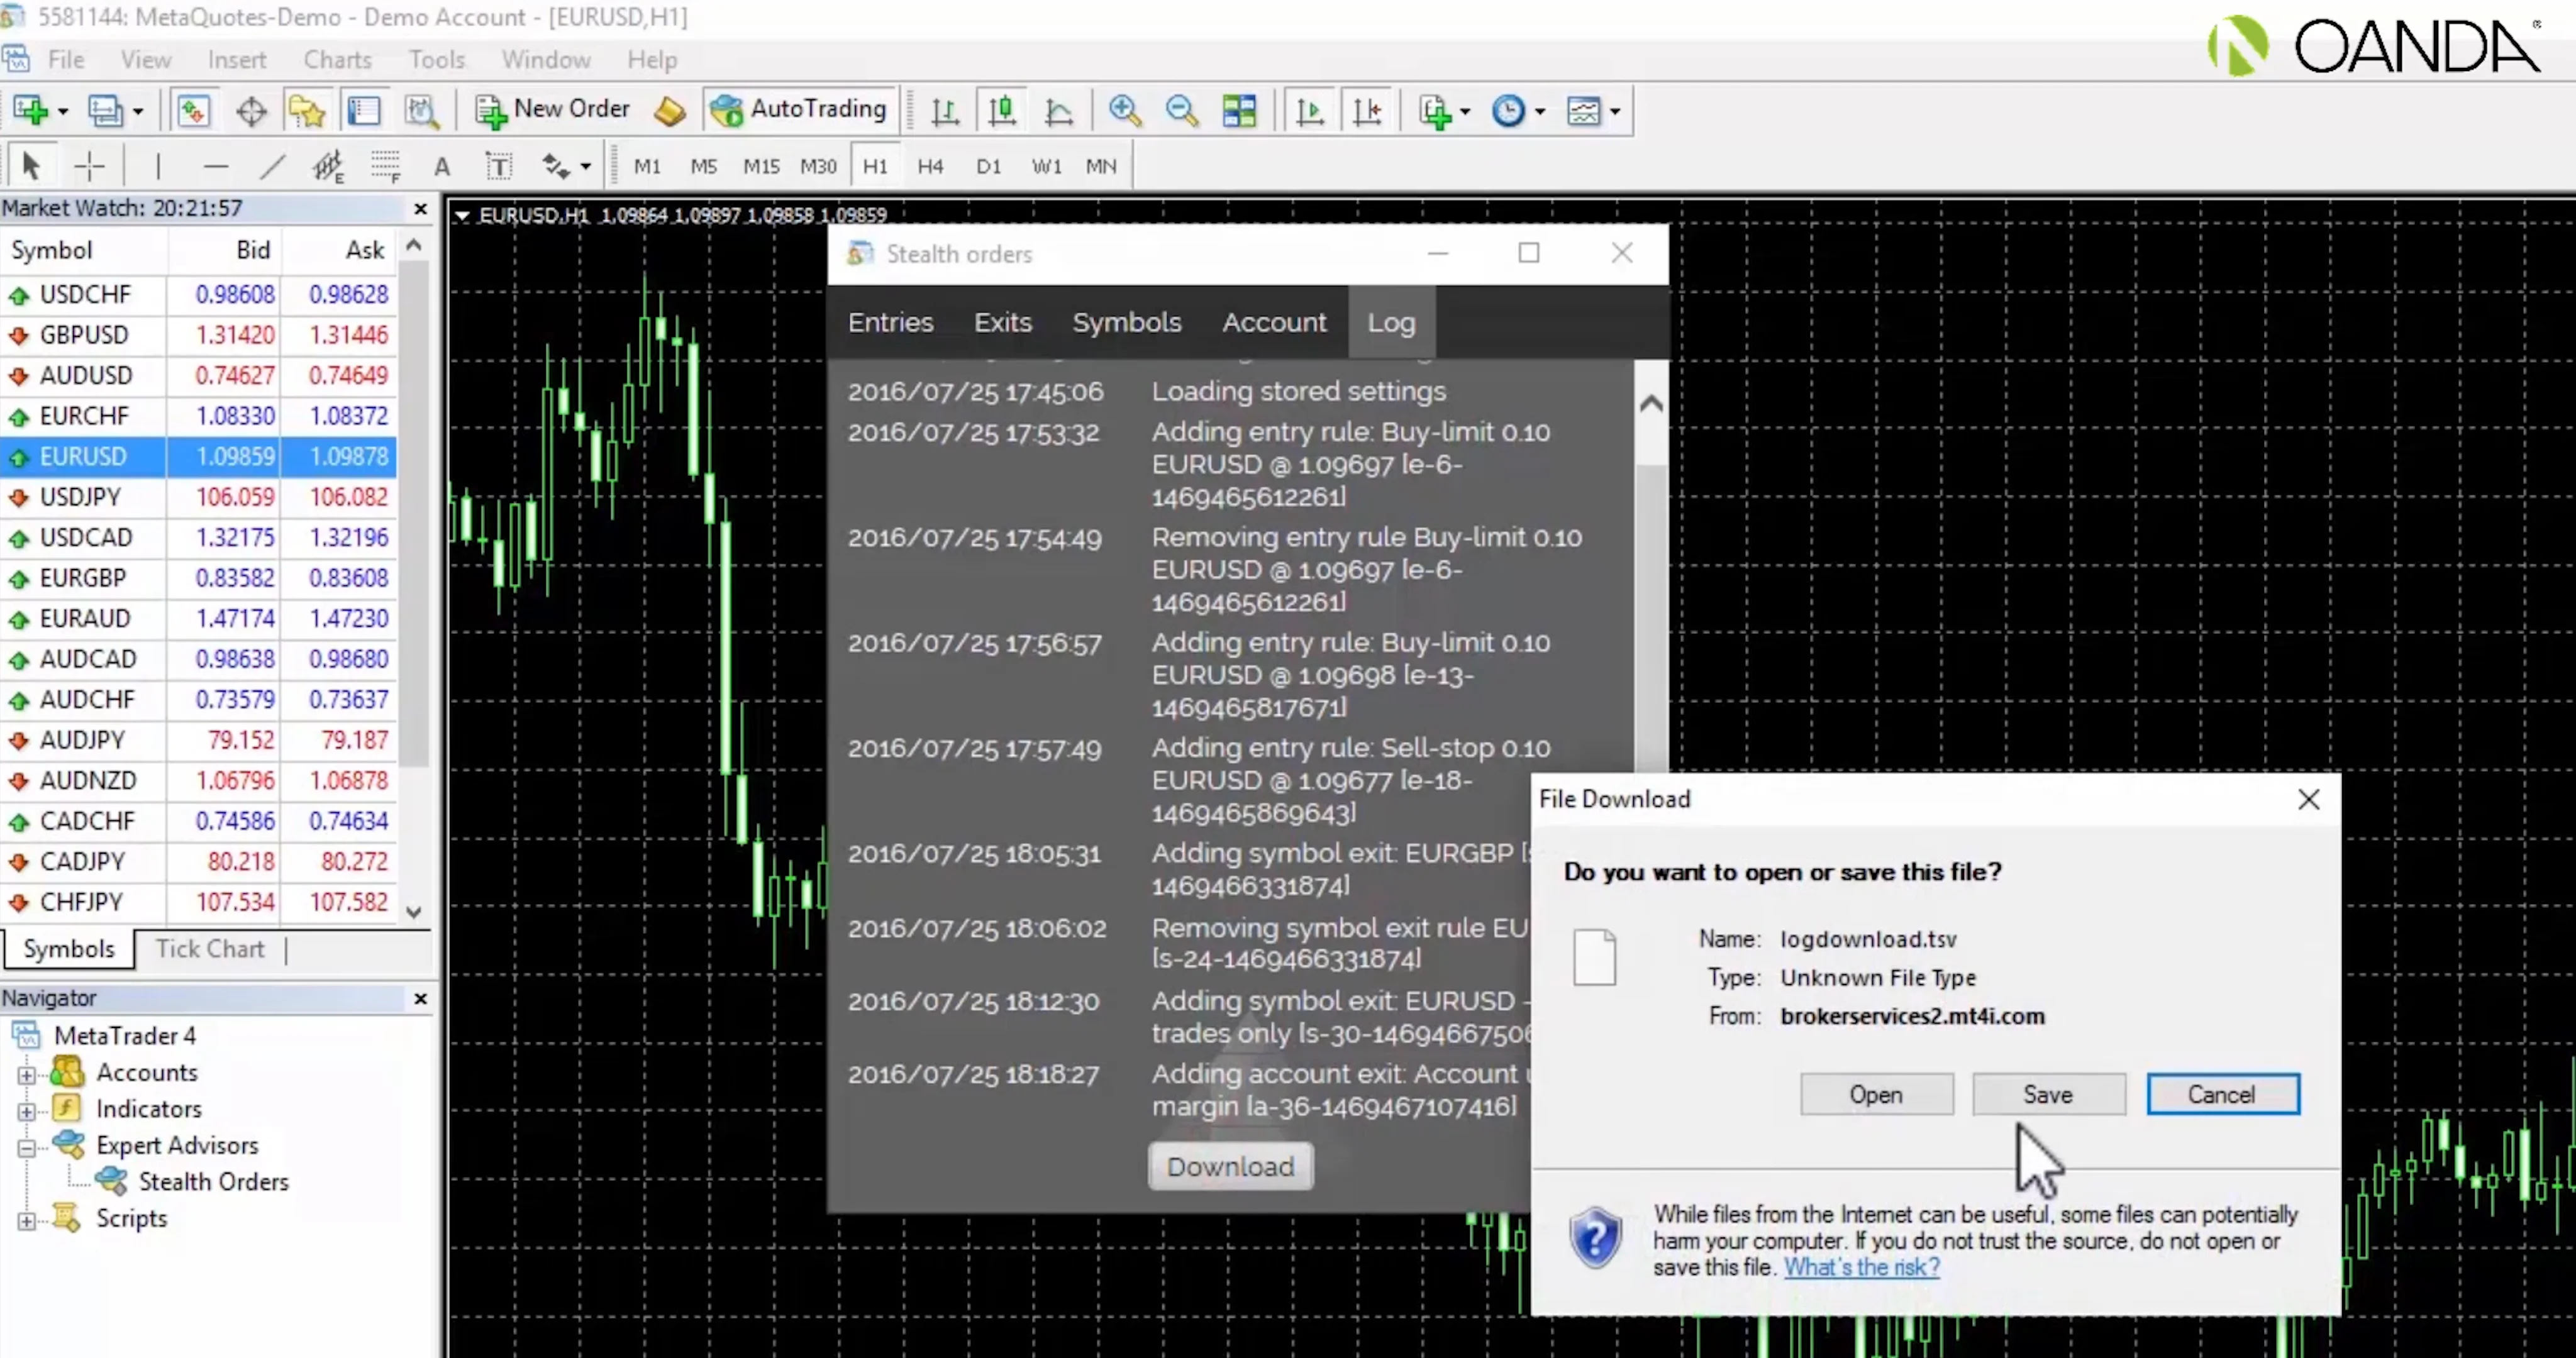Viewport: 2576px width, 1358px height.
Task: Open the Periodicity clock dropdown arrow
Action: point(1540,111)
